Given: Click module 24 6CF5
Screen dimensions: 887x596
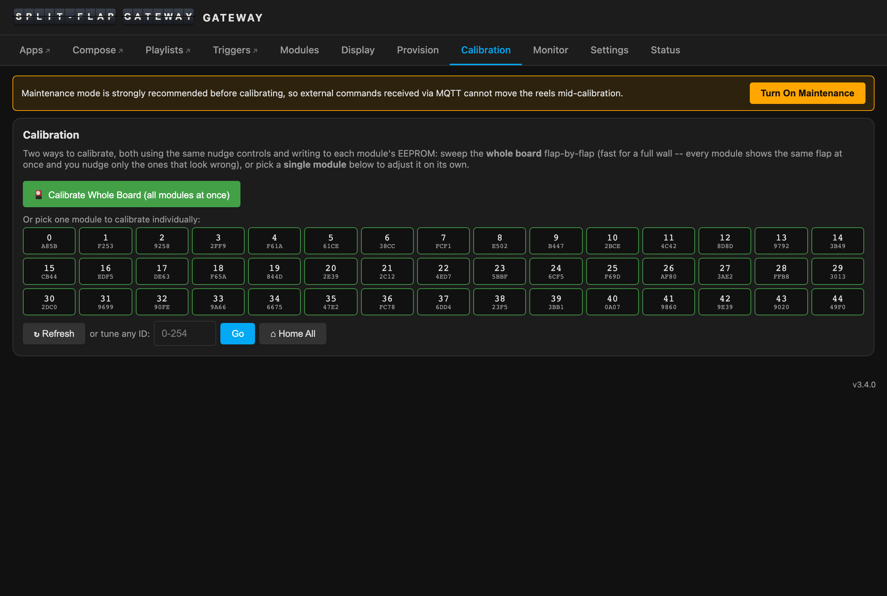Looking at the screenshot, I should pyautogui.click(x=556, y=271).
